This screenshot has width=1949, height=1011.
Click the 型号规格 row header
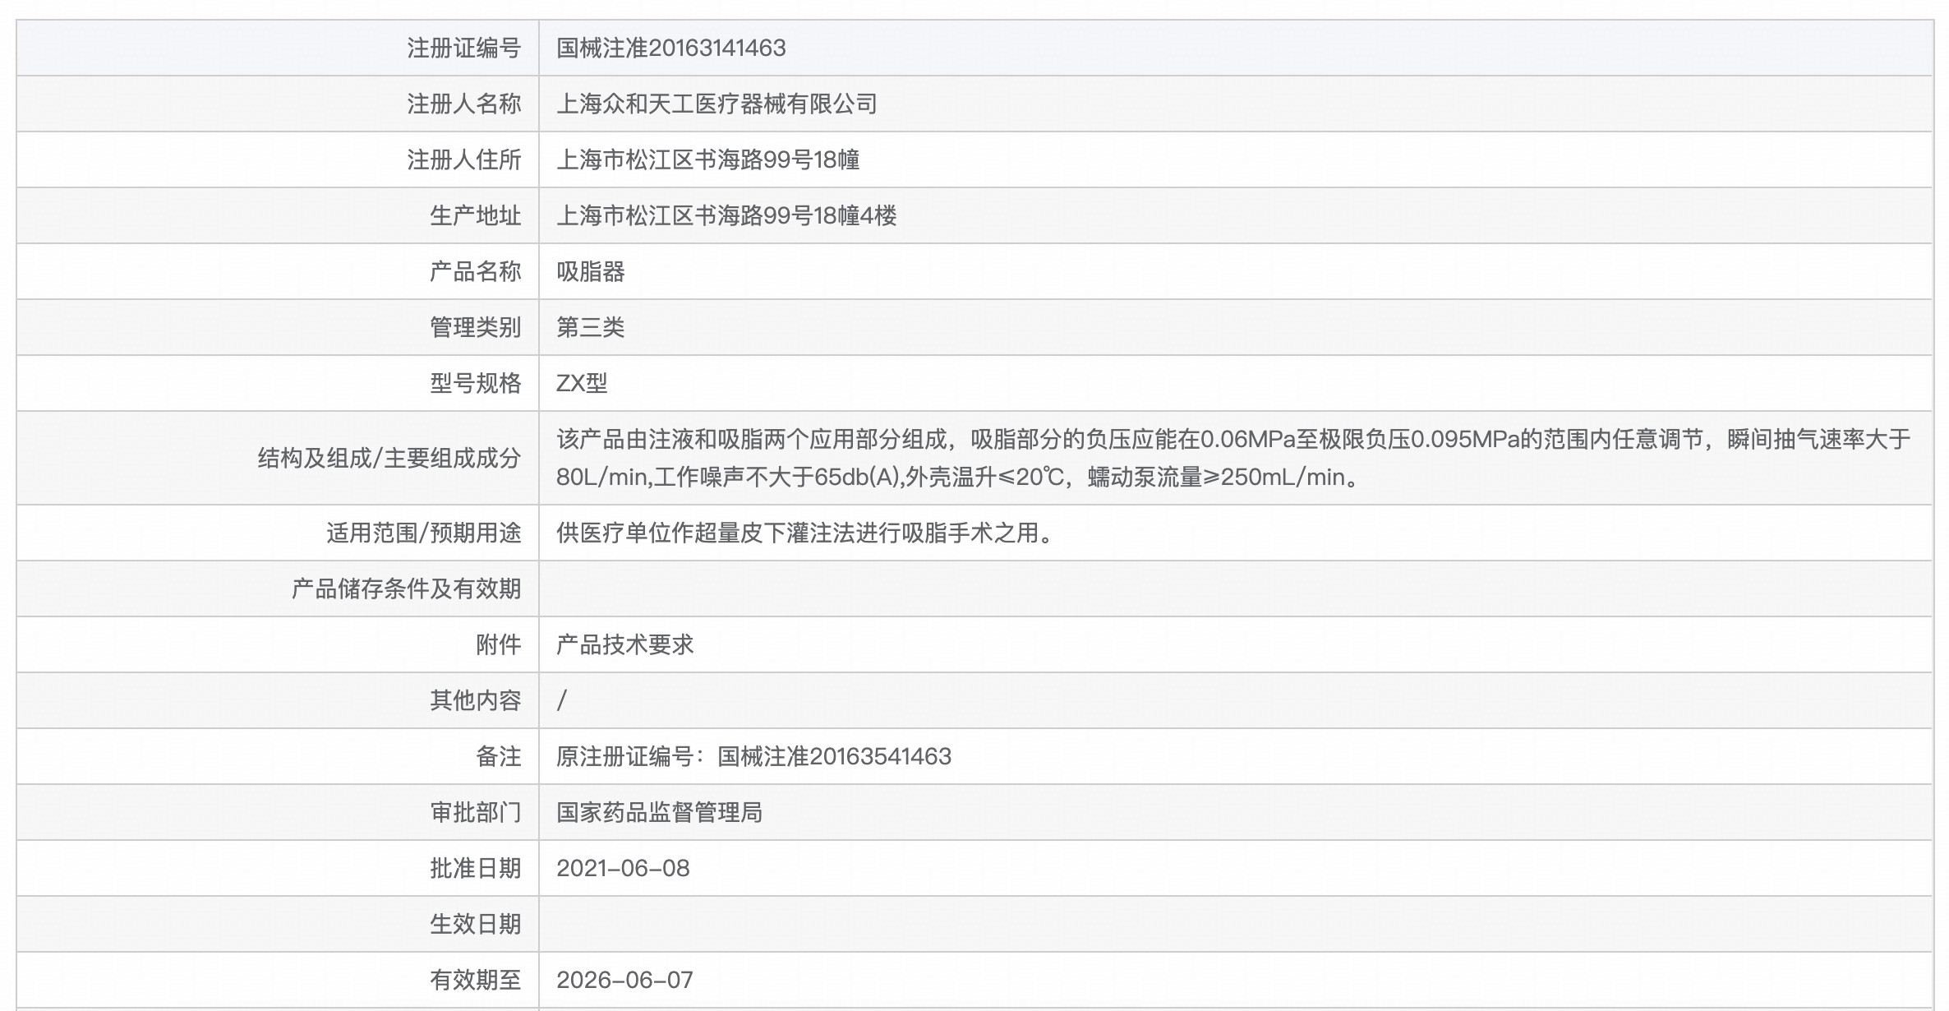pos(475,382)
